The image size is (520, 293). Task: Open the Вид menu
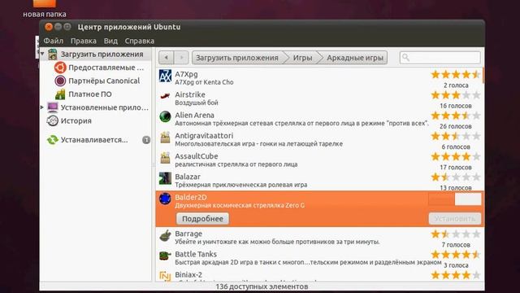tap(110, 41)
